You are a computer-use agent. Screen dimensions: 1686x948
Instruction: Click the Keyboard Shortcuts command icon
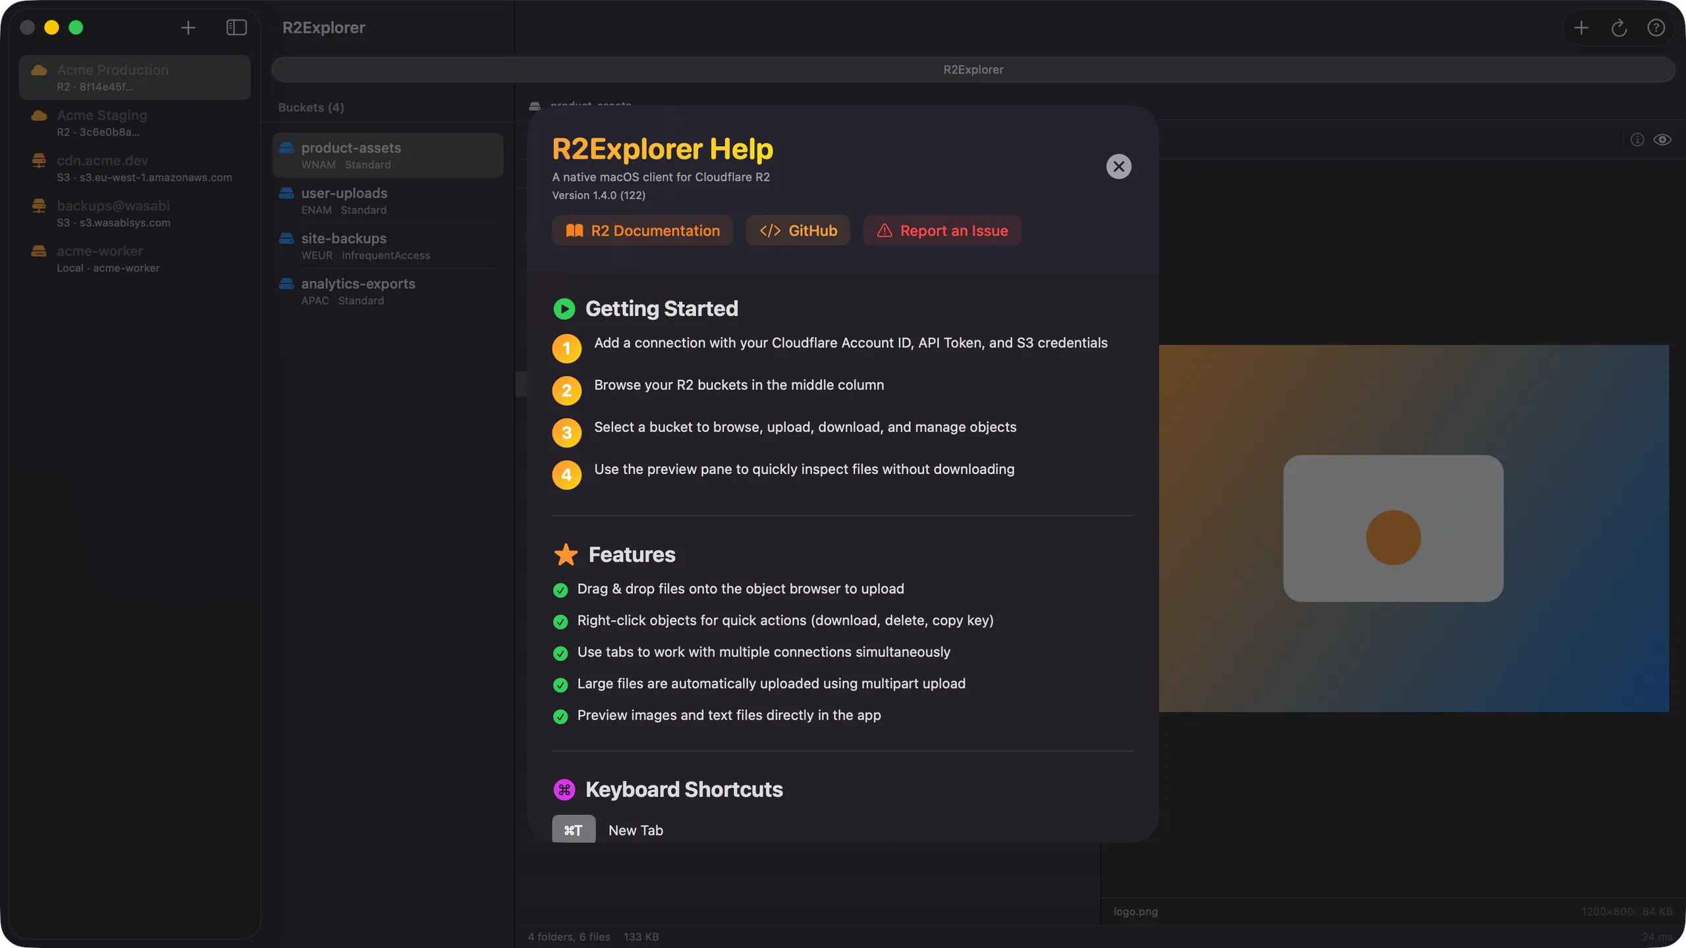pos(564,789)
